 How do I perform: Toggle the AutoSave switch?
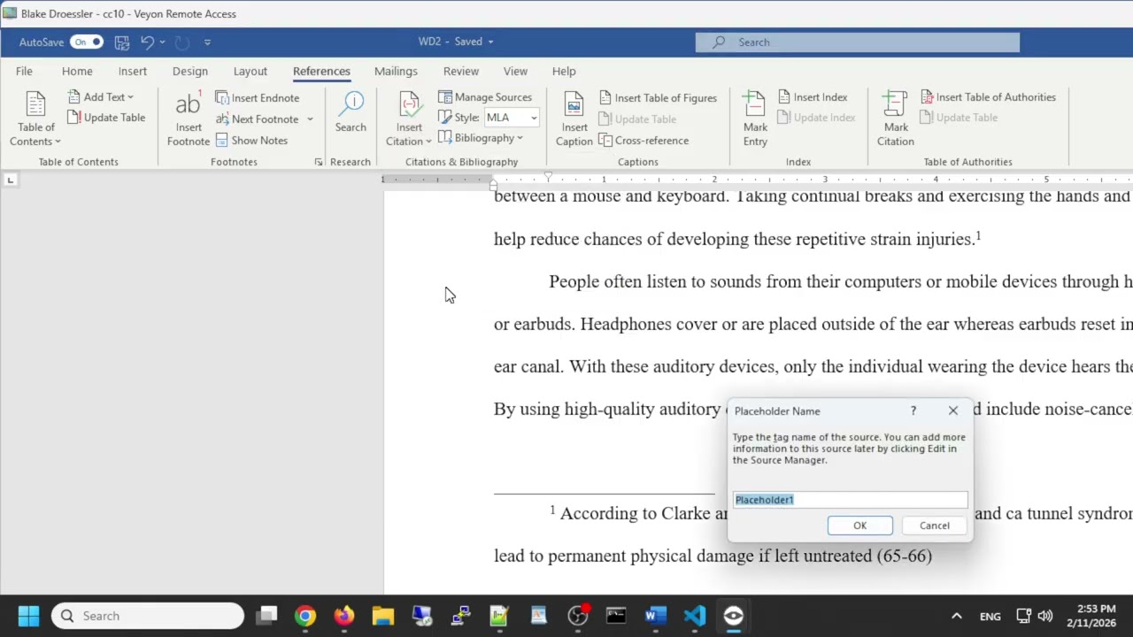(x=87, y=42)
